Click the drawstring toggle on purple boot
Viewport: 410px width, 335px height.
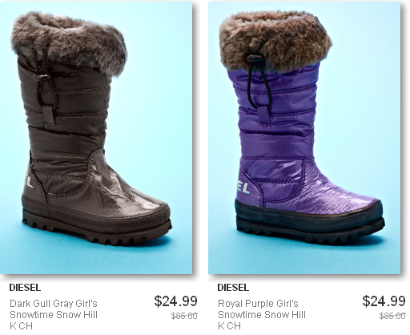point(255,59)
